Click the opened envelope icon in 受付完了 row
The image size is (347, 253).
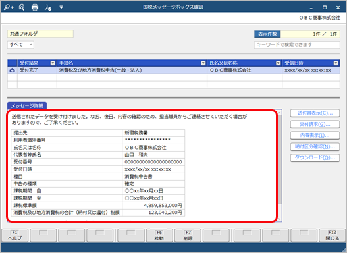(12, 70)
